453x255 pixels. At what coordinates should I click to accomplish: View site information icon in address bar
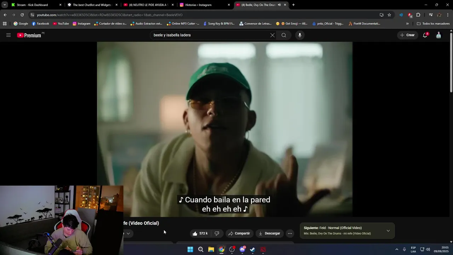coord(32,15)
